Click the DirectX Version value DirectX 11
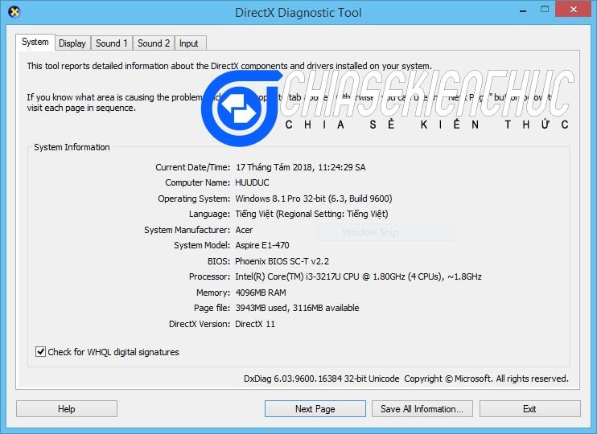 (255, 323)
